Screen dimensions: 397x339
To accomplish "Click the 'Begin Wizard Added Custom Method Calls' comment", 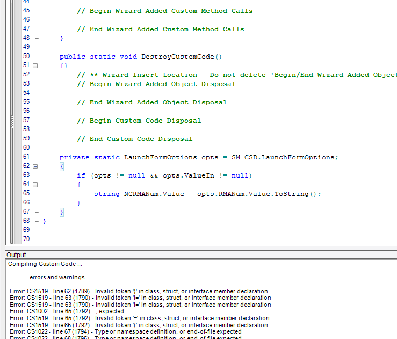I will (x=165, y=11).
